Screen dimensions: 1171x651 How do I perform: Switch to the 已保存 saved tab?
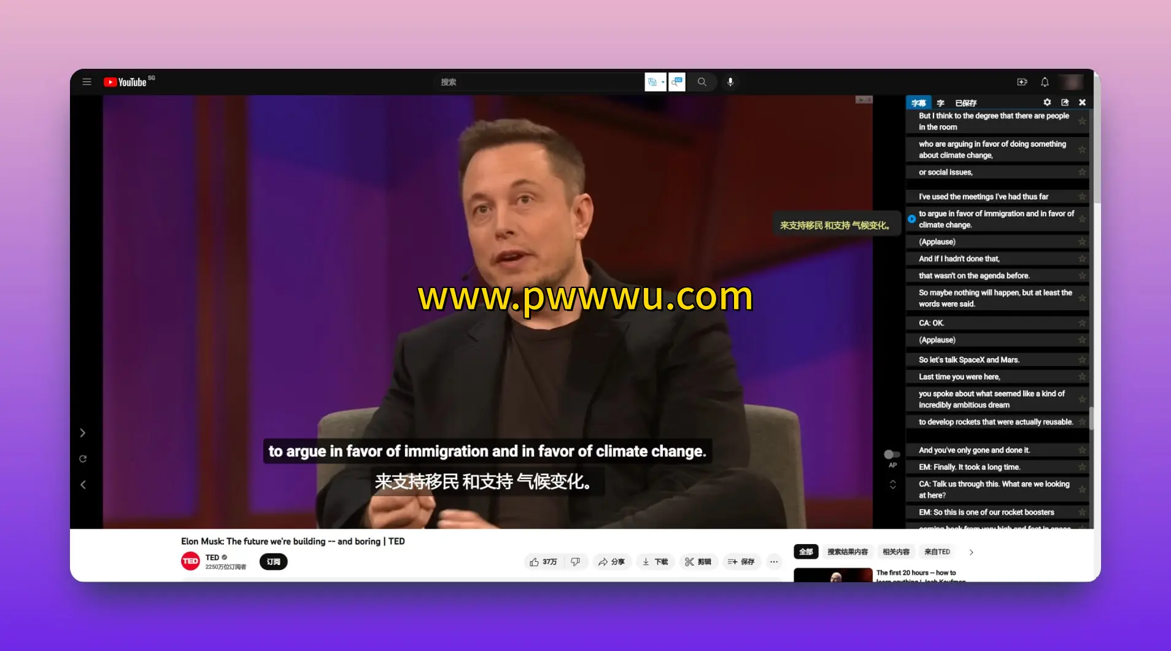[x=965, y=103]
